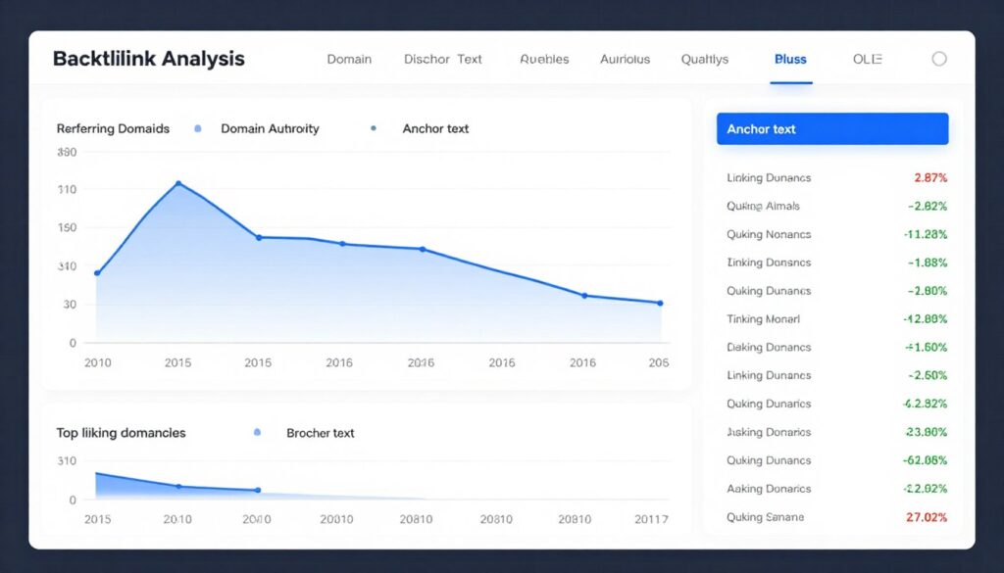Select the peak data point at 2015
The image size is (1004, 573).
(178, 183)
